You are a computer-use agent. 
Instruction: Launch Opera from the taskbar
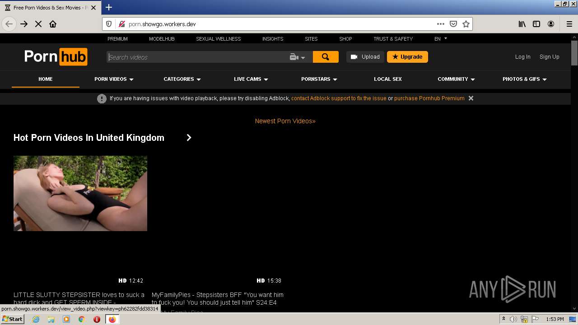click(x=97, y=319)
